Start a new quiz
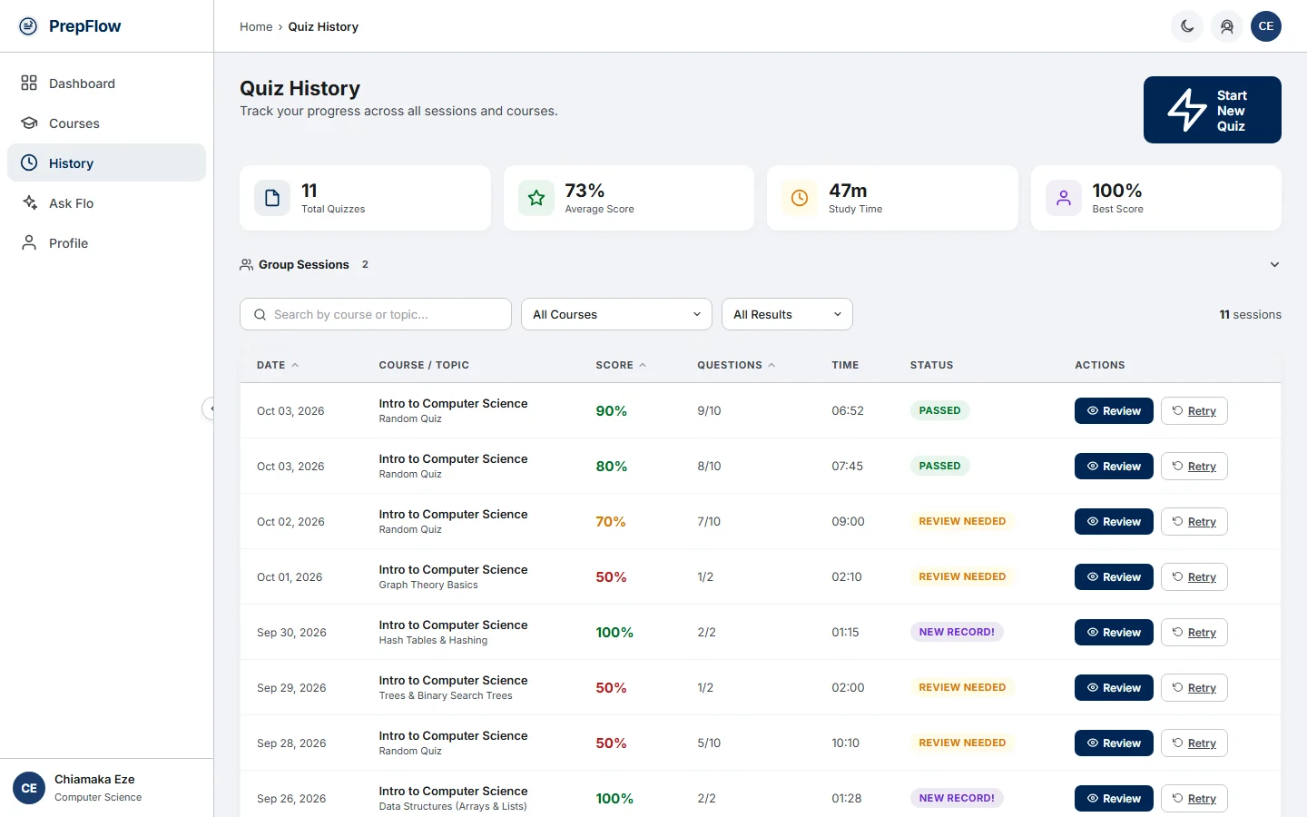1307x817 pixels. pos(1213,110)
